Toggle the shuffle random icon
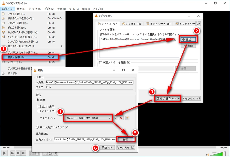Image resolution: width=230 pixels, height=157 pixels. [x=56, y=154]
